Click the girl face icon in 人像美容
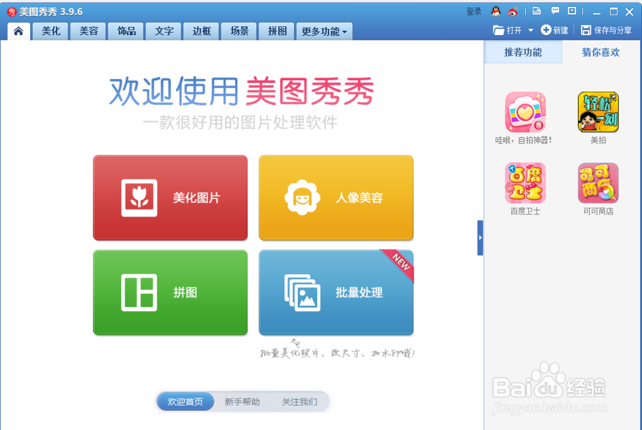This screenshot has height=430, width=642. click(302, 197)
